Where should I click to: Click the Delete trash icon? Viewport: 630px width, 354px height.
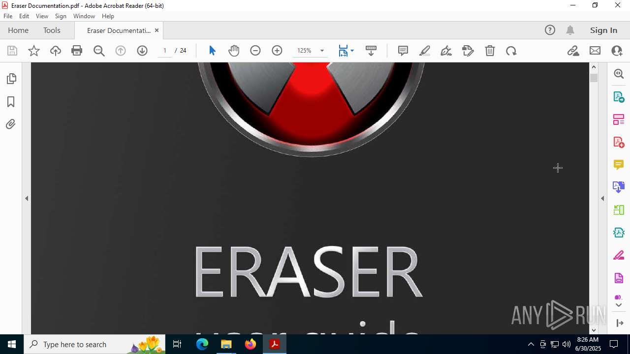pos(490,51)
